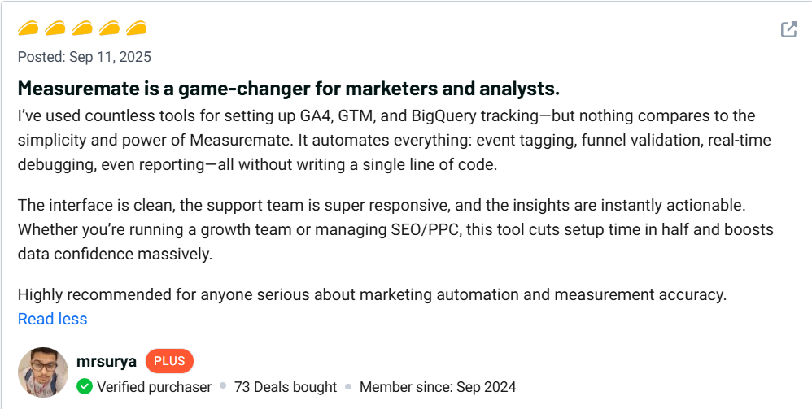Click the dot separator before Member since

348,387
